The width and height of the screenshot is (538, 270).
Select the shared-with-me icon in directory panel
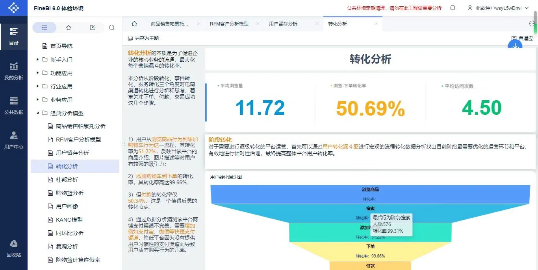tap(92, 27)
